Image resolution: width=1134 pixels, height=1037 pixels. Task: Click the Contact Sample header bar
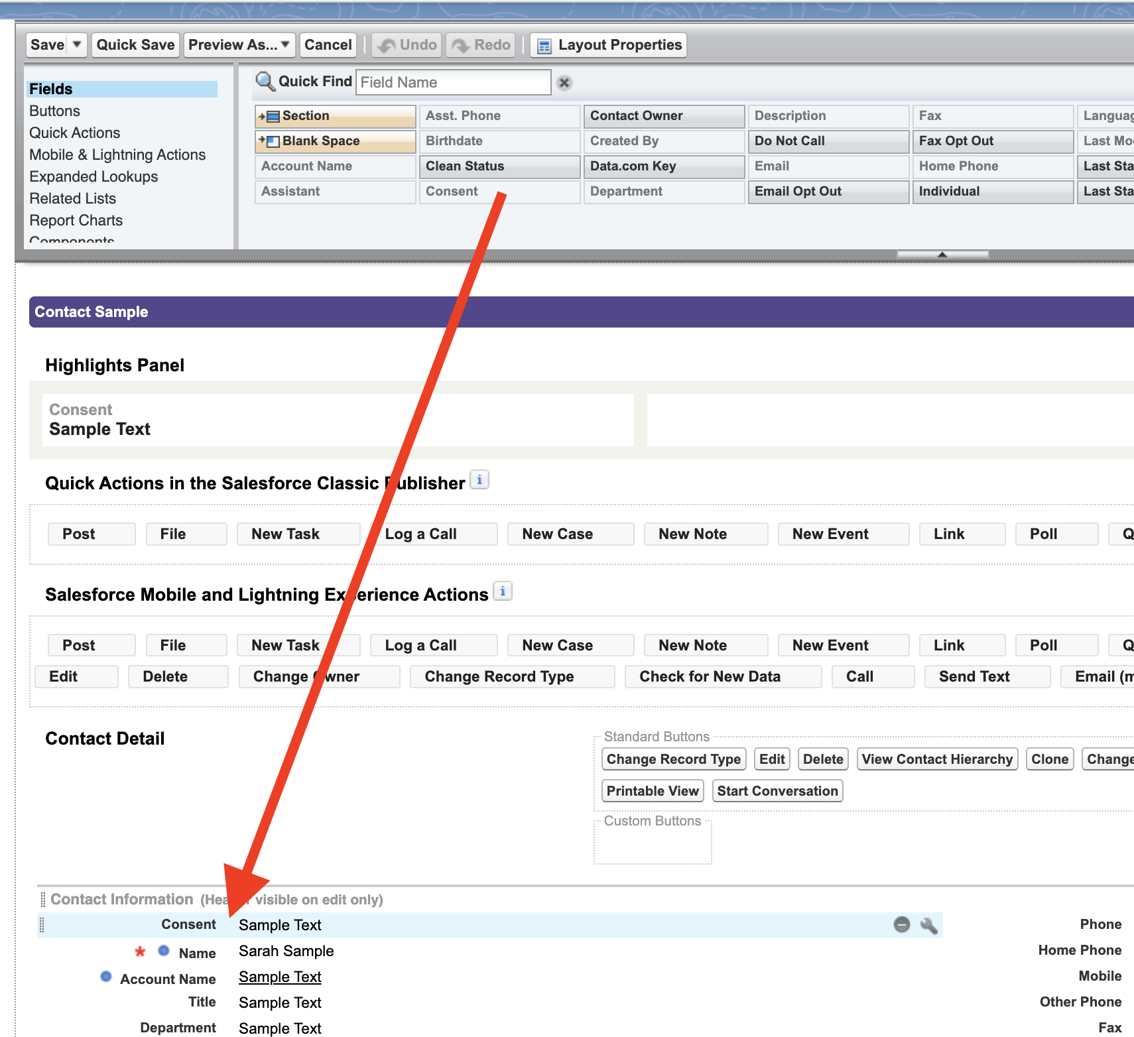(582, 312)
